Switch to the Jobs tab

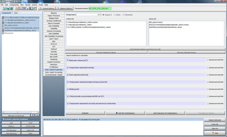(x=16, y=13)
